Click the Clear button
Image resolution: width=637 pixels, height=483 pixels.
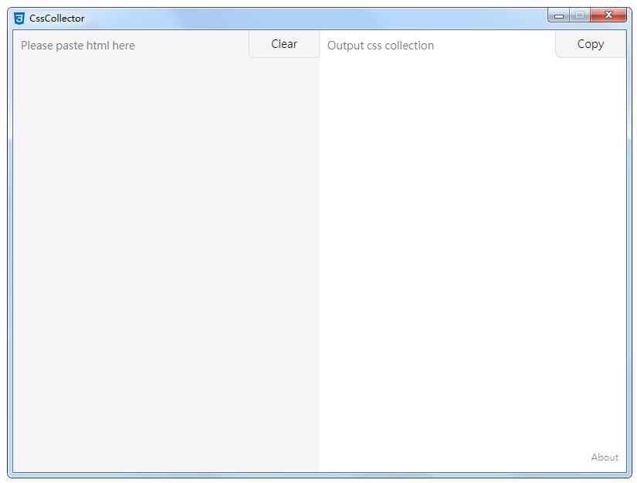[x=284, y=44]
